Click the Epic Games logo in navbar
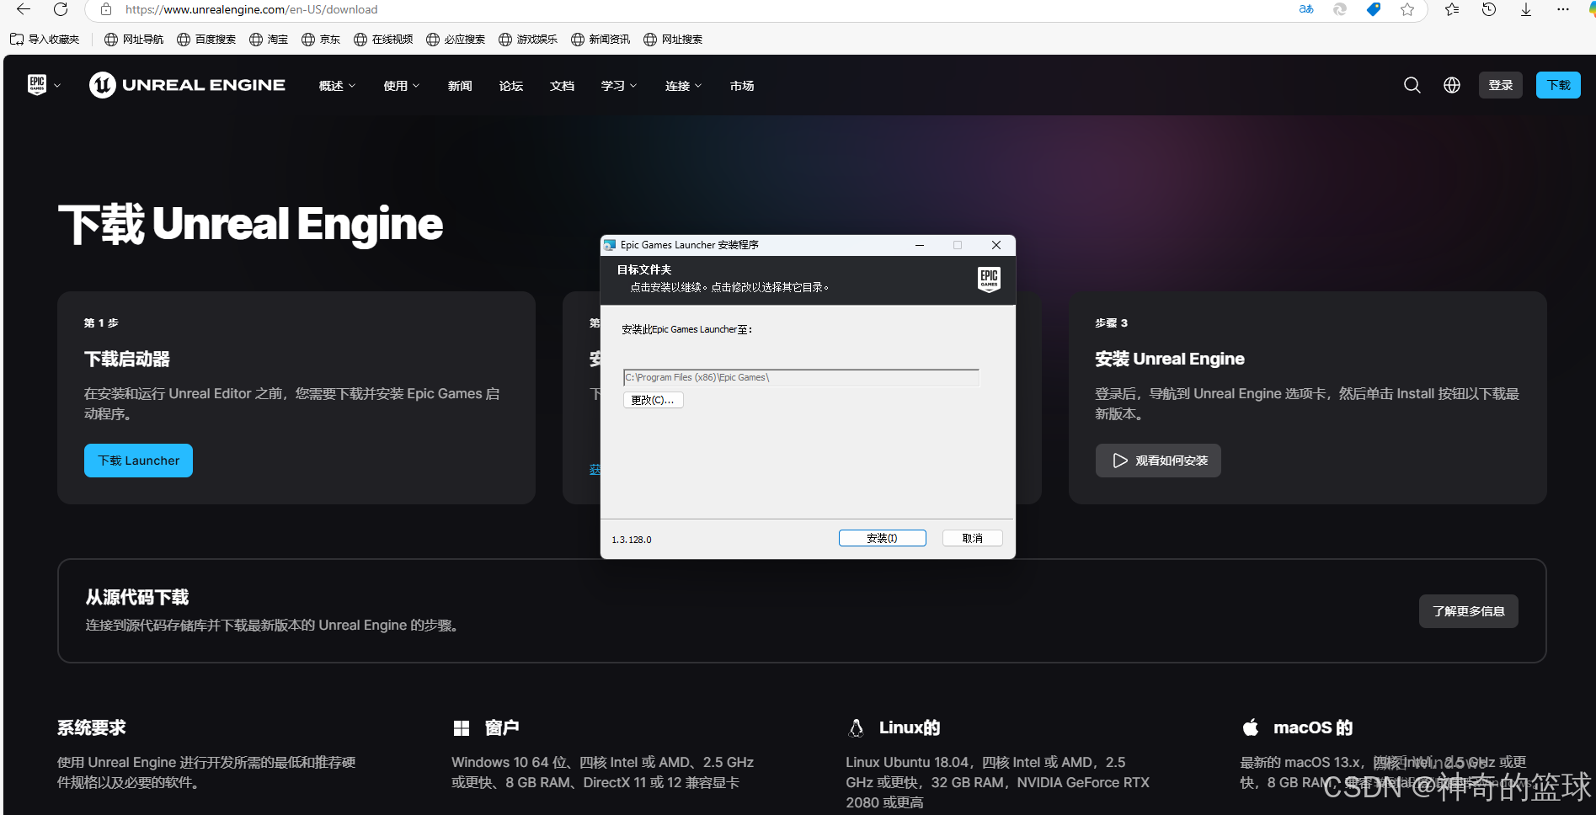This screenshot has width=1596, height=815. [37, 85]
